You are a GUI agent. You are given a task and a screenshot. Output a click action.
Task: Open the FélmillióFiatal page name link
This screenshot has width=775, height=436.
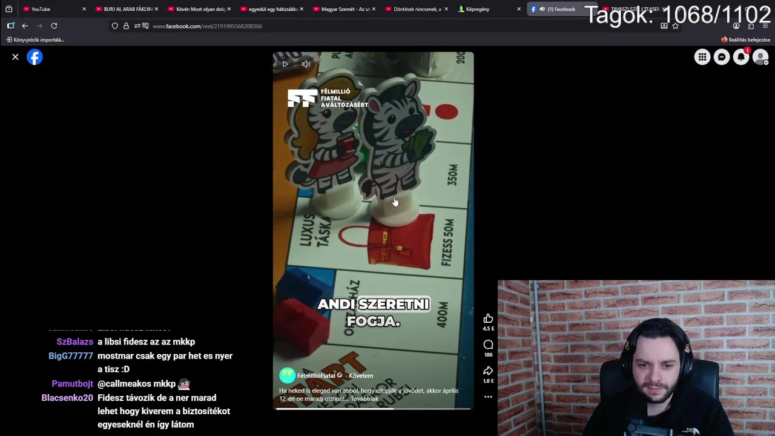point(316,375)
